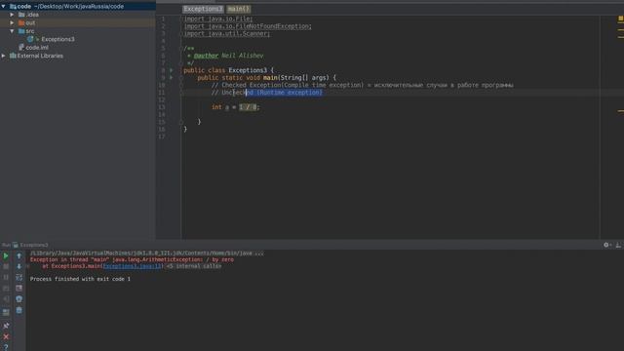
Task: Click the @author tag in Javadoc
Action: pyautogui.click(x=206, y=56)
